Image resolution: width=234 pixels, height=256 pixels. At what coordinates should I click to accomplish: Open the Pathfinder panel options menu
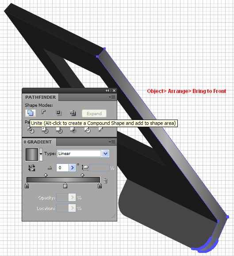click(x=112, y=97)
